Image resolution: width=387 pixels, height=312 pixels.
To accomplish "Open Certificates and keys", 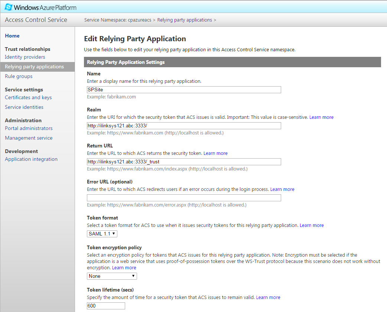I will tap(28, 97).
